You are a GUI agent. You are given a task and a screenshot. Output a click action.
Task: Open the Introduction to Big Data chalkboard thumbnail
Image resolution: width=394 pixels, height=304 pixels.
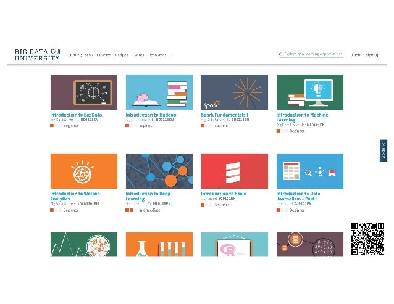tap(83, 92)
